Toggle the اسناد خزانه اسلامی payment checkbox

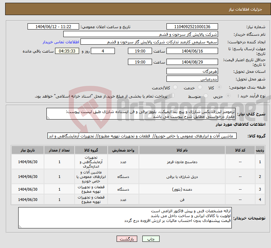click(172, 95)
